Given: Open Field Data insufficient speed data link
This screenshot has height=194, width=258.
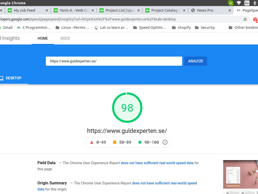Looking at the screenshot, I should pos(157,163).
